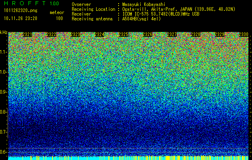Click the date stamp 10.11.26 23:20
The width and height of the screenshot is (252, 160).
[20, 18]
